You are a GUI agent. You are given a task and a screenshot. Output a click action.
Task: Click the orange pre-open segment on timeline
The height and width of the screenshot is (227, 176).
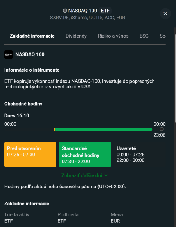54,130
